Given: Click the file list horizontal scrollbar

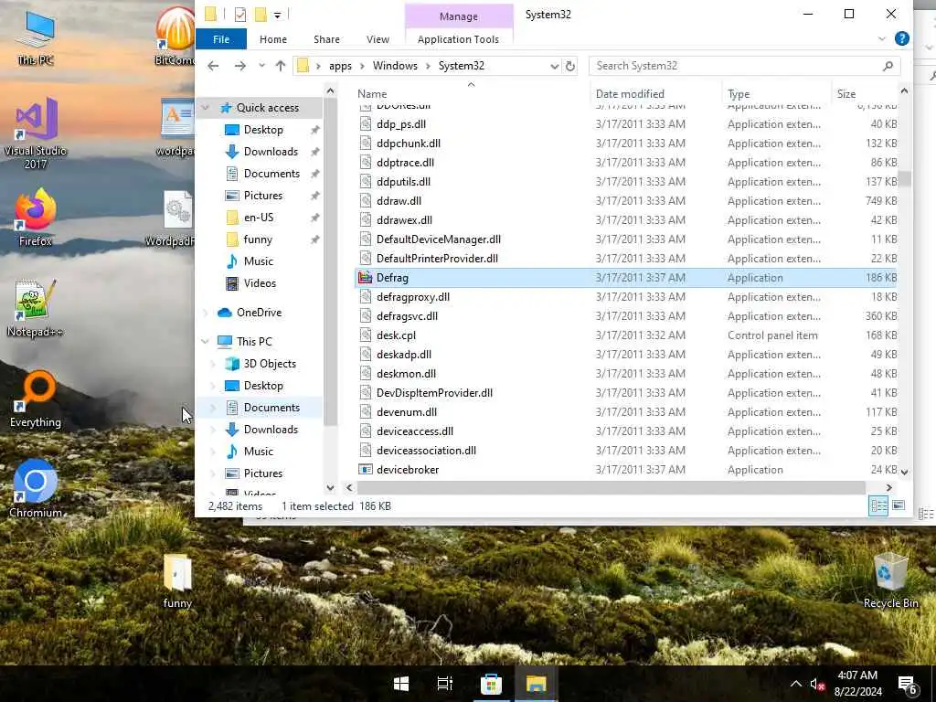Looking at the screenshot, I should [610, 488].
